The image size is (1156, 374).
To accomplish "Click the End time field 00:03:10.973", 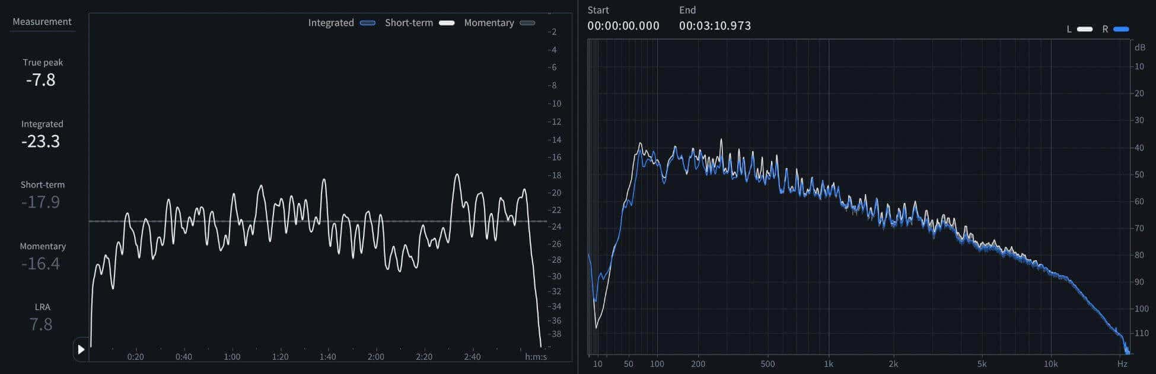I will 715,25.
